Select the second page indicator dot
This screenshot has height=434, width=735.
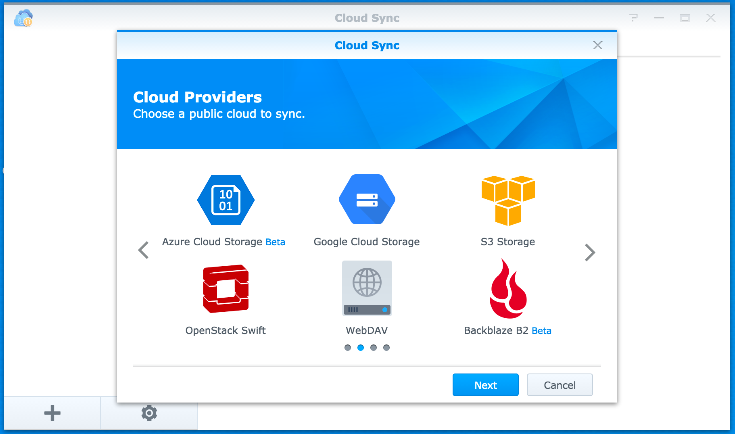[x=361, y=348]
